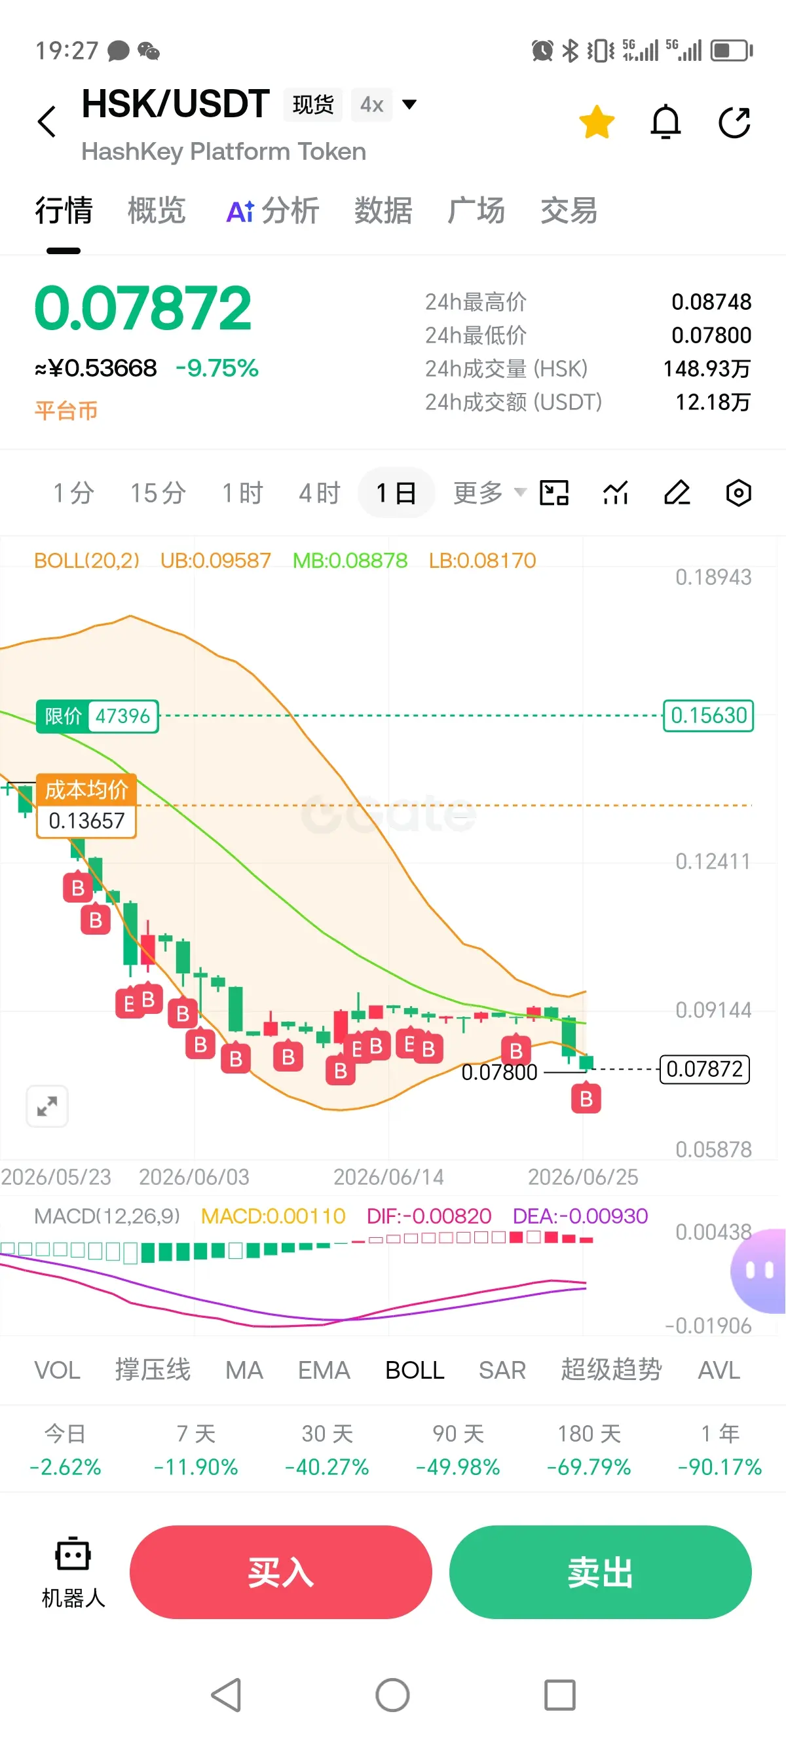The height and width of the screenshot is (1737, 786).
Task: Tap 限价 47396 order label
Action: 97,716
